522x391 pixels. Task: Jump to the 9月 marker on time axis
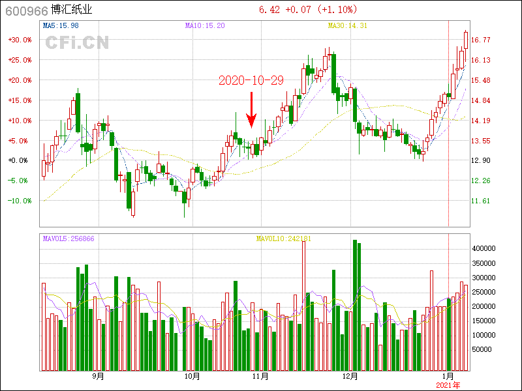click(98, 376)
